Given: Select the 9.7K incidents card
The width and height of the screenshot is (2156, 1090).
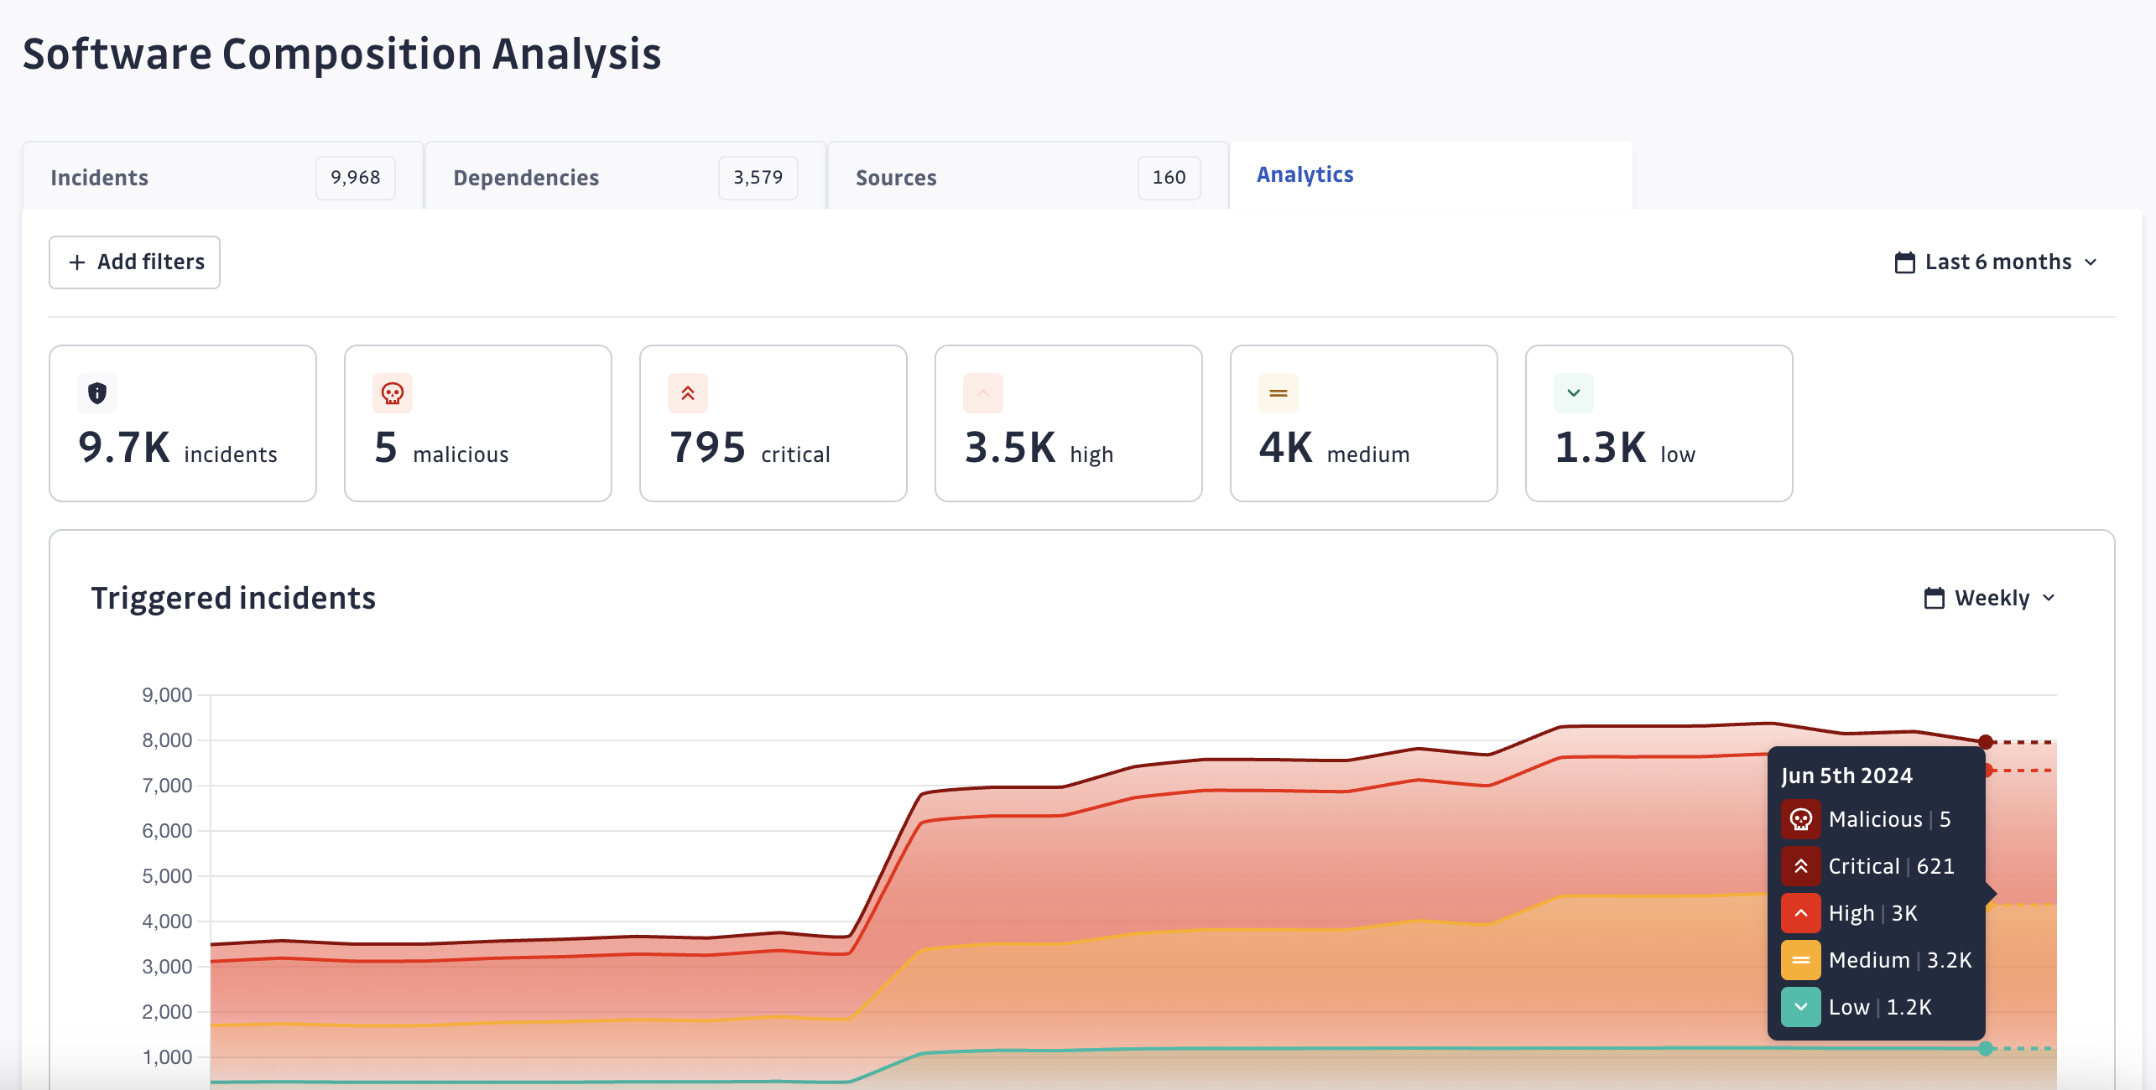Looking at the screenshot, I should click(183, 423).
